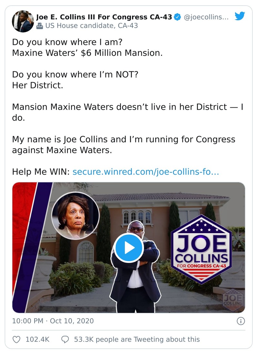
Task: Open the secure.winred.com donation link
Action: pyautogui.click(x=146, y=172)
